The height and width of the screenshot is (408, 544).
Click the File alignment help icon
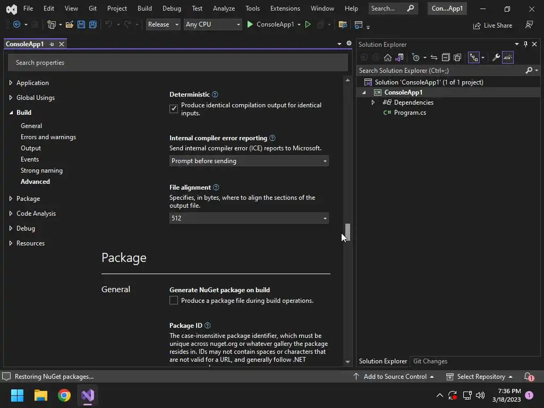pyautogui.click(x=216, y=188)
